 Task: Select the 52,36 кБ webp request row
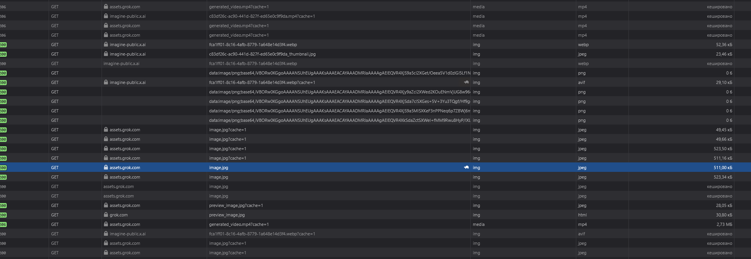(253, 45)
